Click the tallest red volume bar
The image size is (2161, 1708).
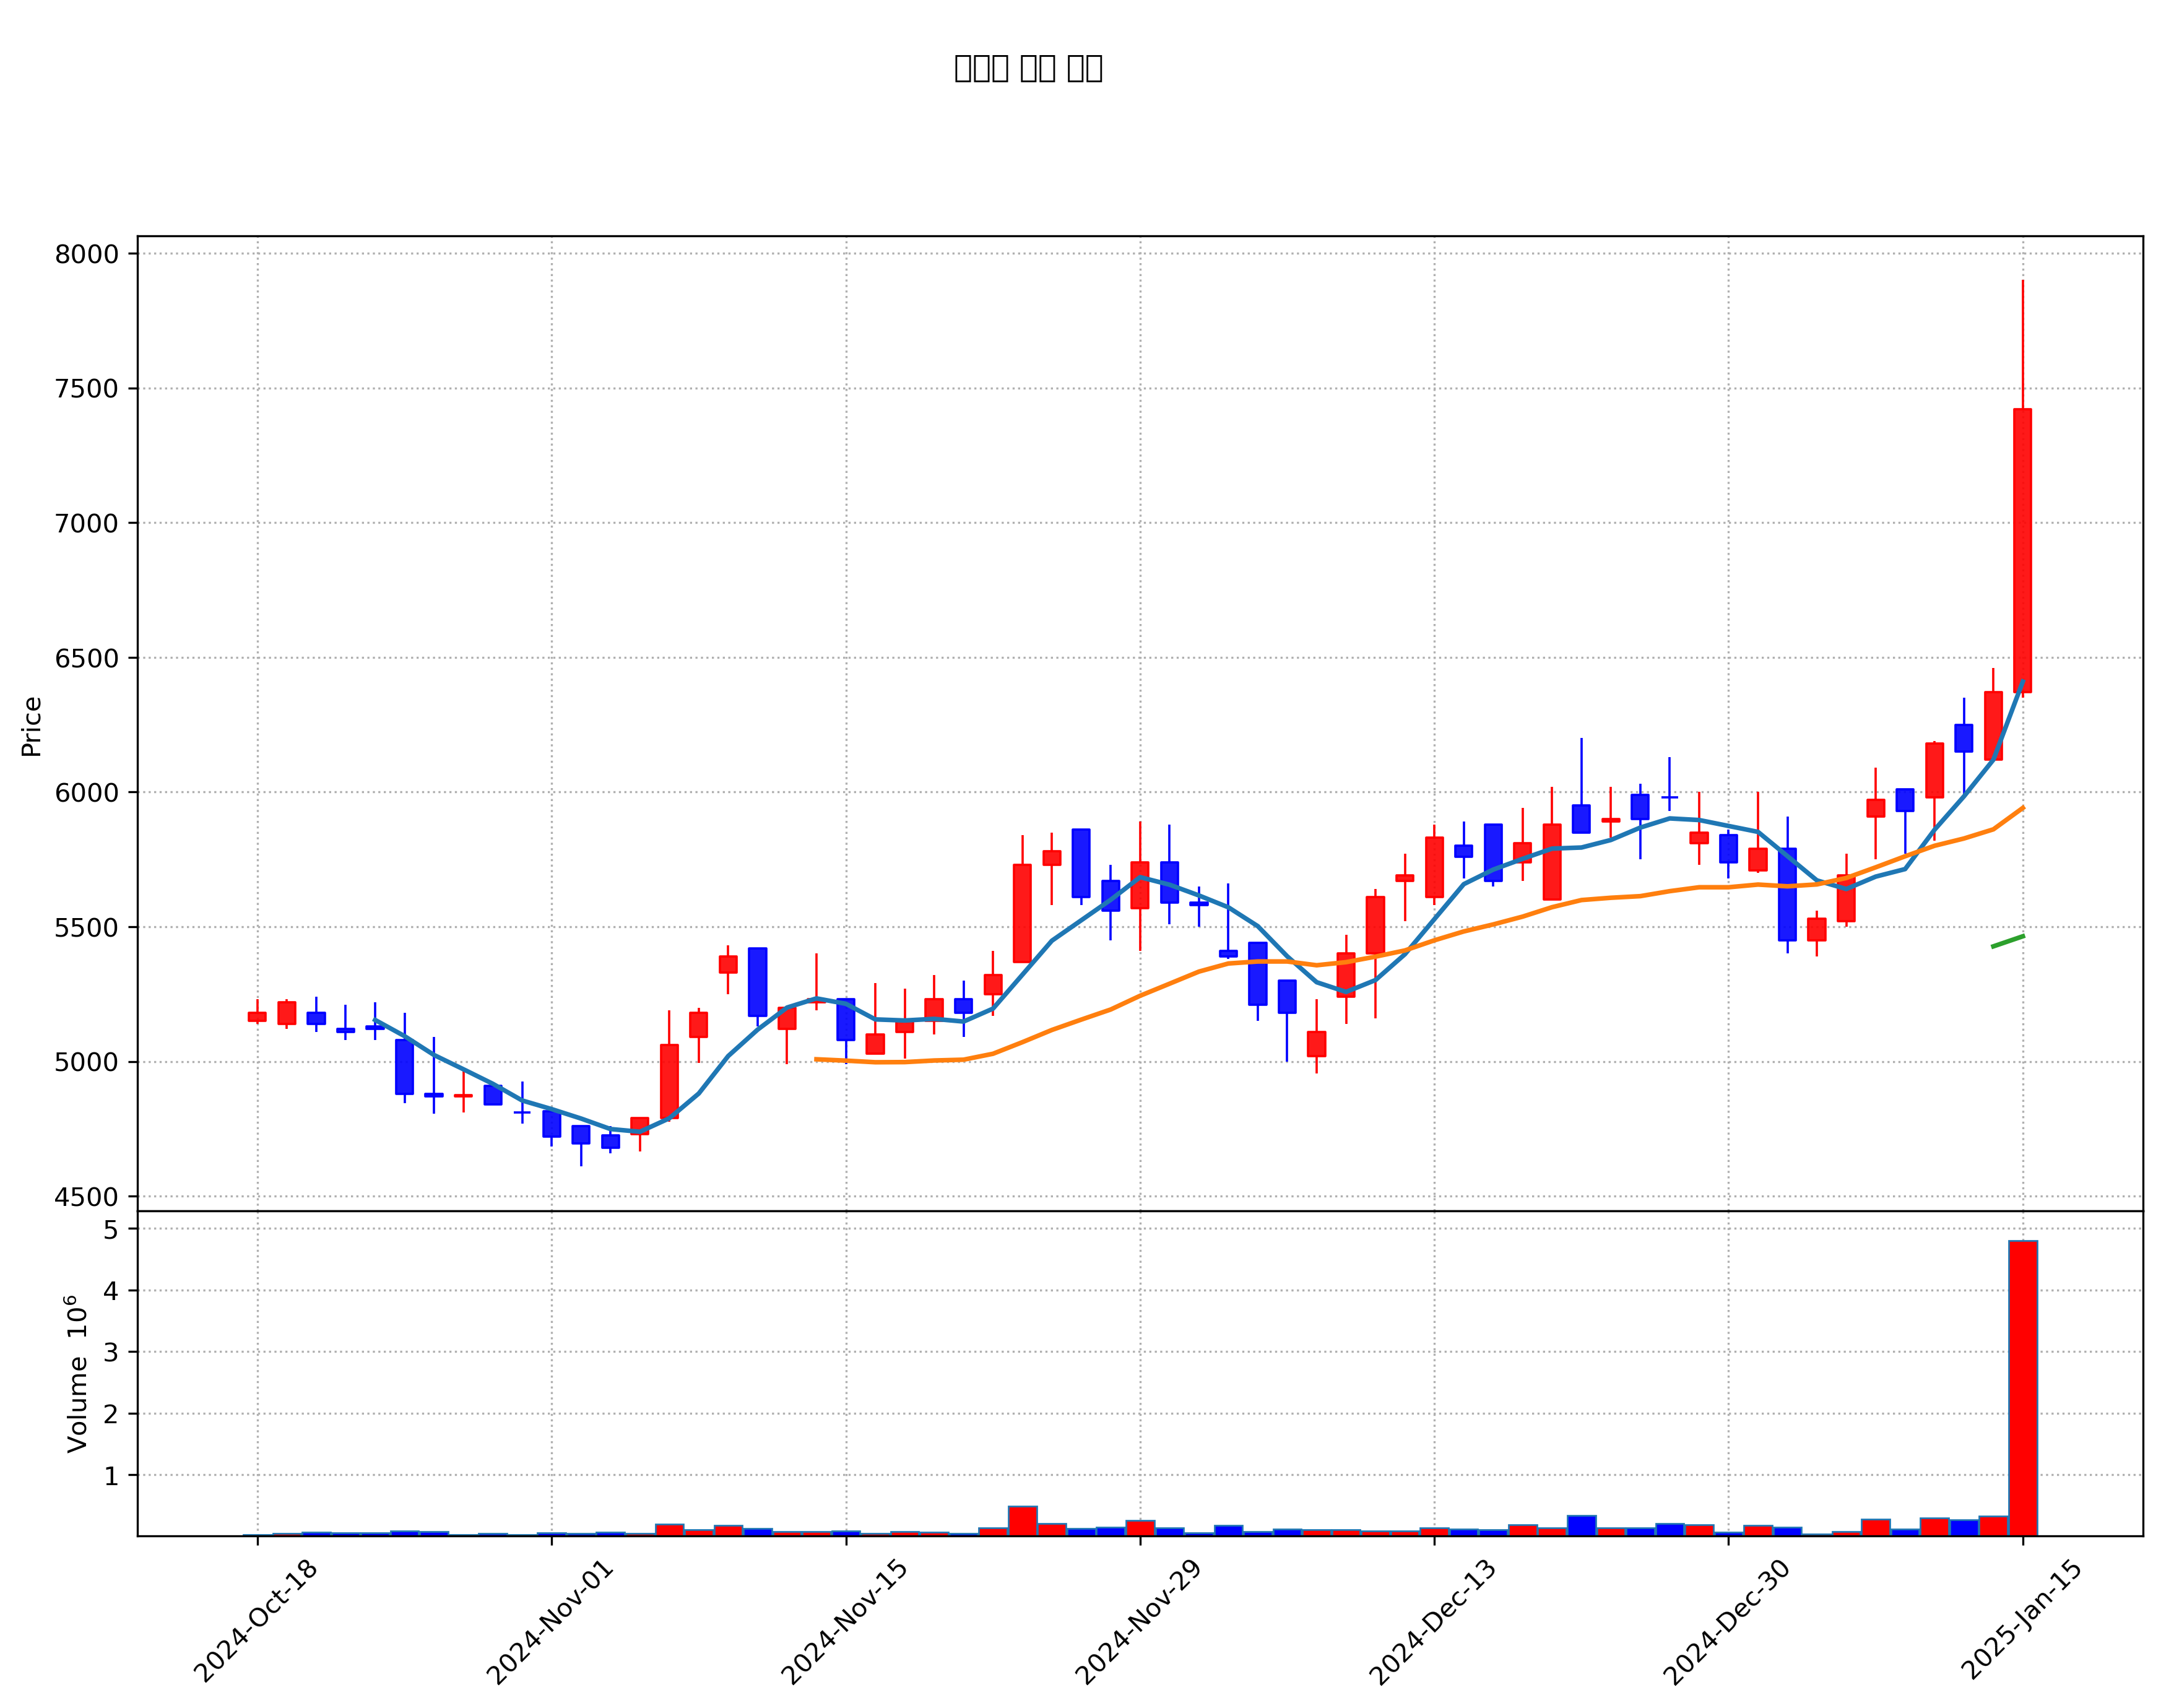[x=2022, y=1388]
